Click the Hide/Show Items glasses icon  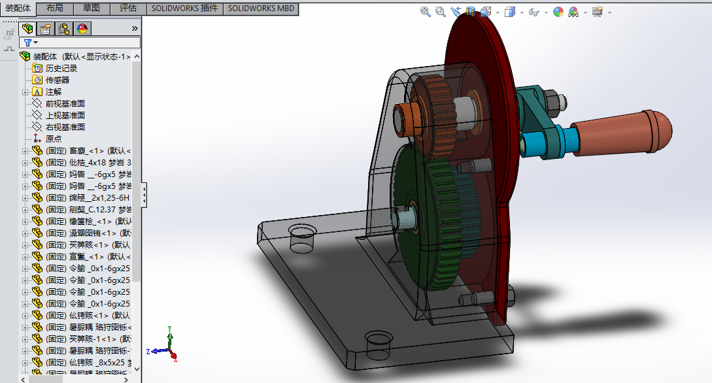coord(534,12)
